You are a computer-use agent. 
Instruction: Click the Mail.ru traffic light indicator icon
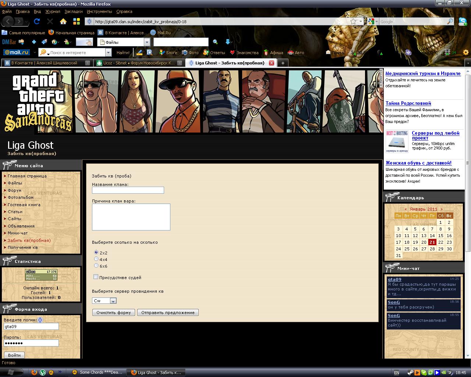[447, 52]
